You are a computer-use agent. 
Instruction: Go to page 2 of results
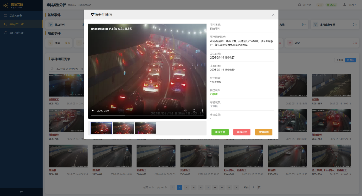click(x=187, y=187)
